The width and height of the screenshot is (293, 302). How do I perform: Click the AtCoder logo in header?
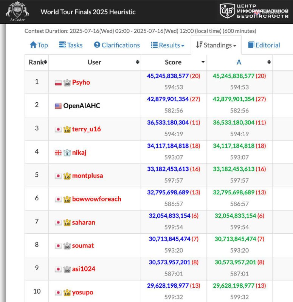pyautogui.click(x=17, y=11)
